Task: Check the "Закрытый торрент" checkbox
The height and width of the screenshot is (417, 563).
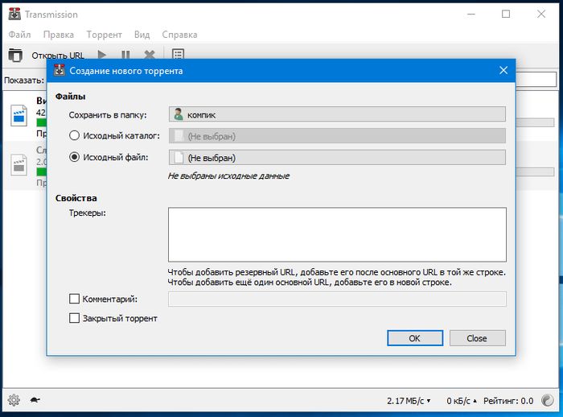Action: [75, 319]
